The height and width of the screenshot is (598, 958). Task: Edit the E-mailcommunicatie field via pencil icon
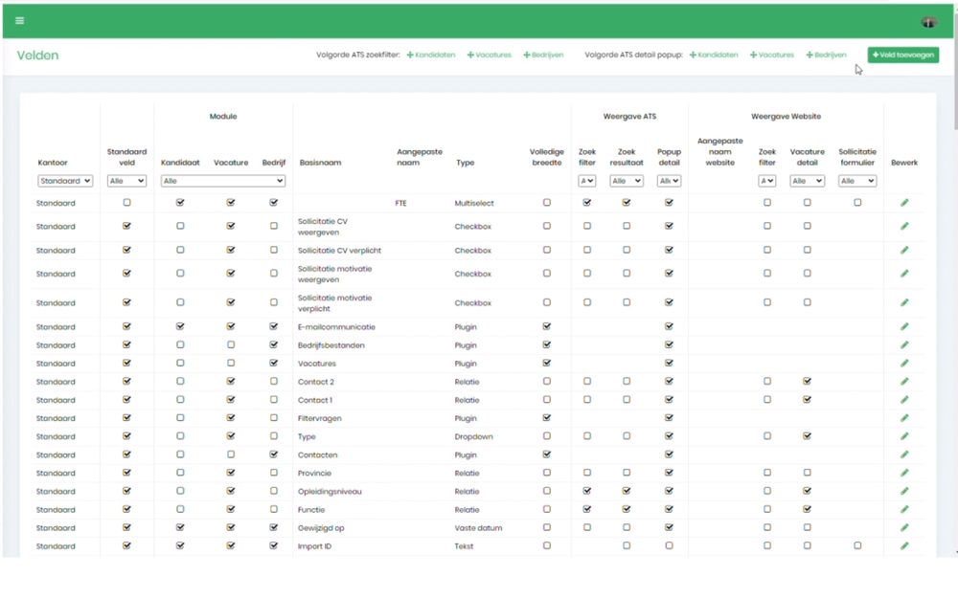click(904, 327)
